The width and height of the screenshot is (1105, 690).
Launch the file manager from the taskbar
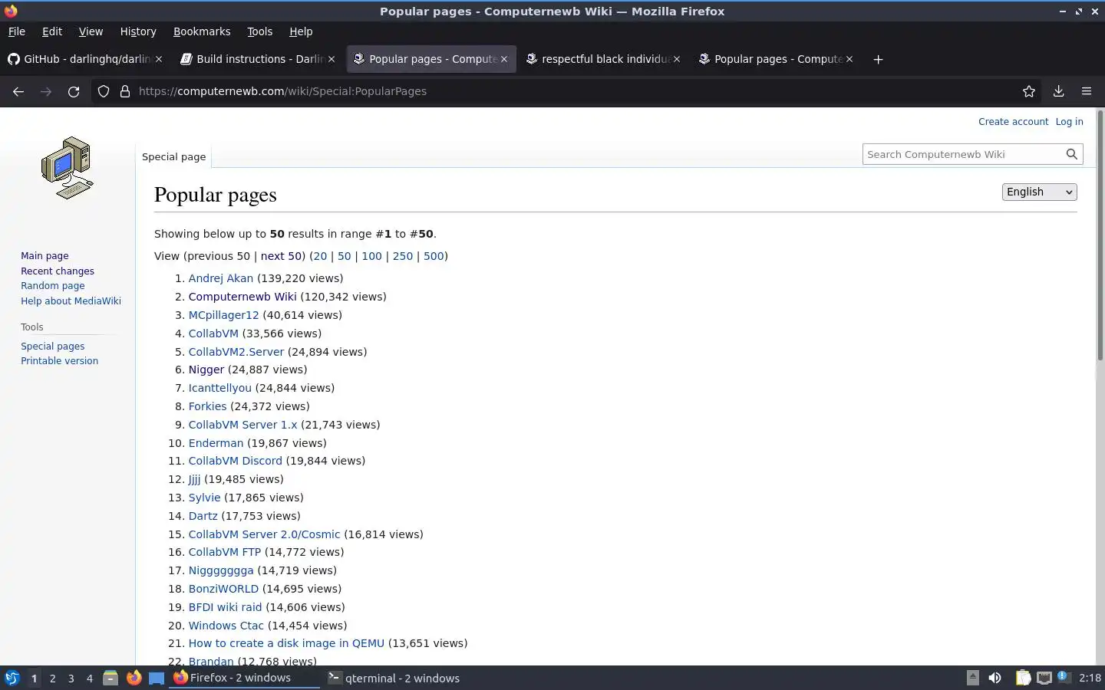pyautogui.click(x=110, y=678)
